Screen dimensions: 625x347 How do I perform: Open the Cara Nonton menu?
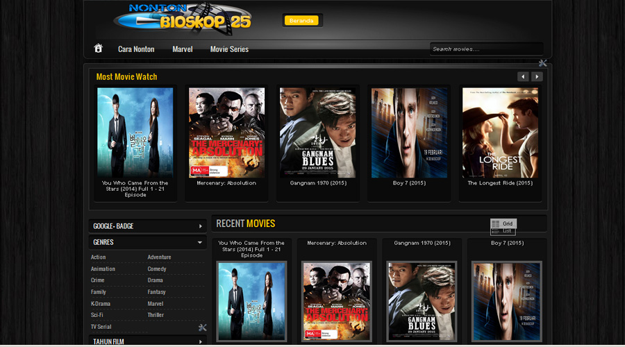click(136, 49)
